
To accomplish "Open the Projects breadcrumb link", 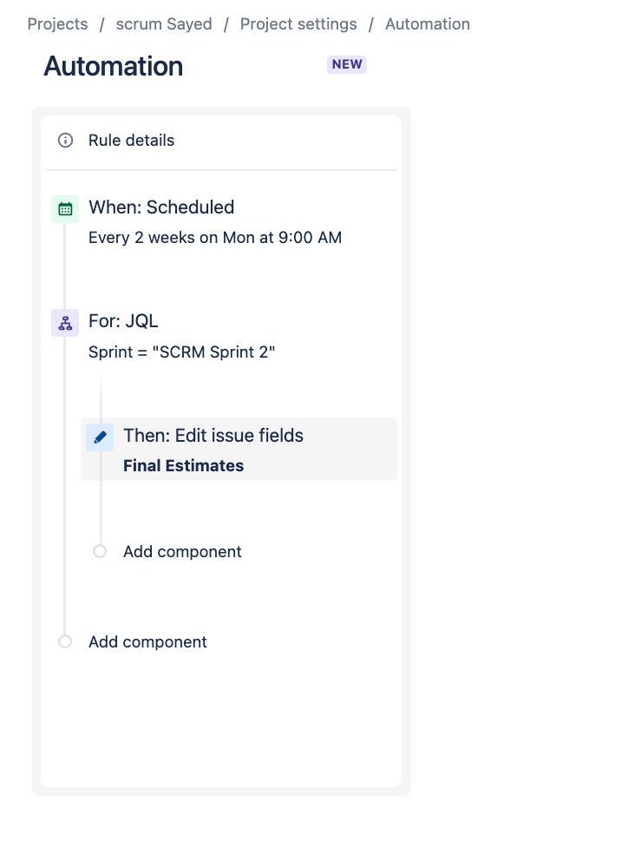I will (57, 23).
